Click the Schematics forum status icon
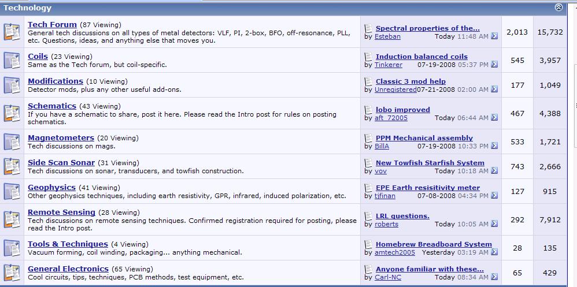 point(12,113)
